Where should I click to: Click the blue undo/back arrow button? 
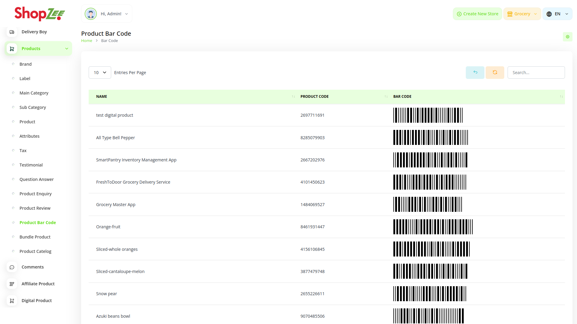(475, 73)
